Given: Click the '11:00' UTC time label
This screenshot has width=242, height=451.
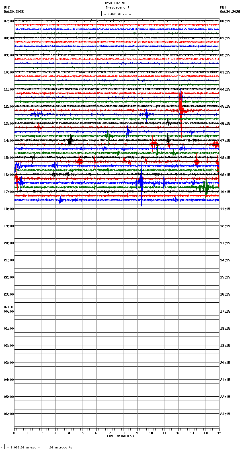Looking at the screenshot, I should (9, 89).
